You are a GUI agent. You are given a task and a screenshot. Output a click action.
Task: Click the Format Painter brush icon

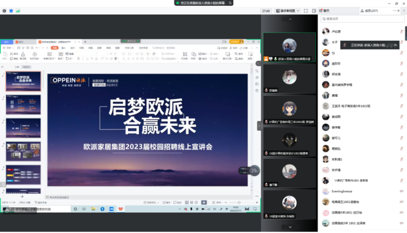pos(23,54)
